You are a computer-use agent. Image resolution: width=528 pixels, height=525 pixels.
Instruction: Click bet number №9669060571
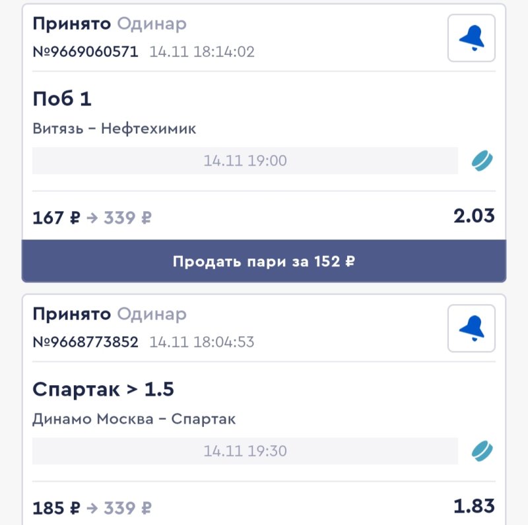point(86,51)
